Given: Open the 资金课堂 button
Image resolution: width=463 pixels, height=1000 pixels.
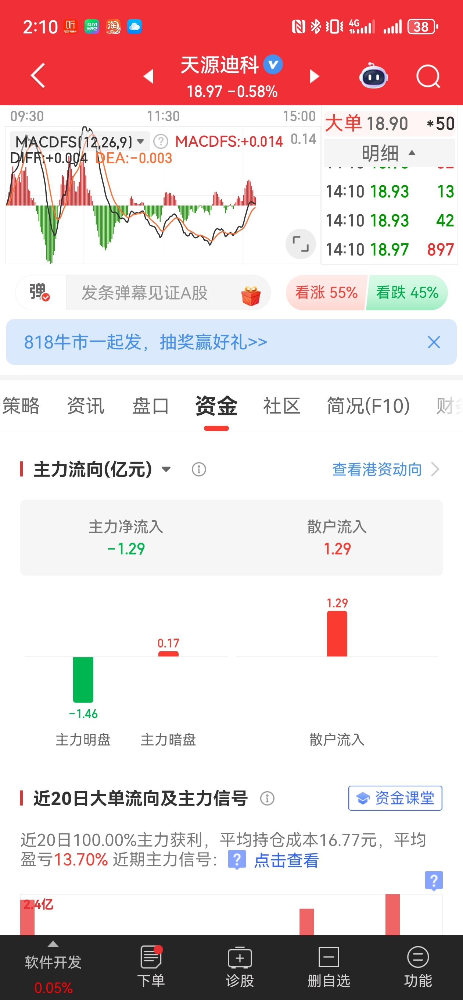Looking at the screenshot, I should [x=395, y=798].
